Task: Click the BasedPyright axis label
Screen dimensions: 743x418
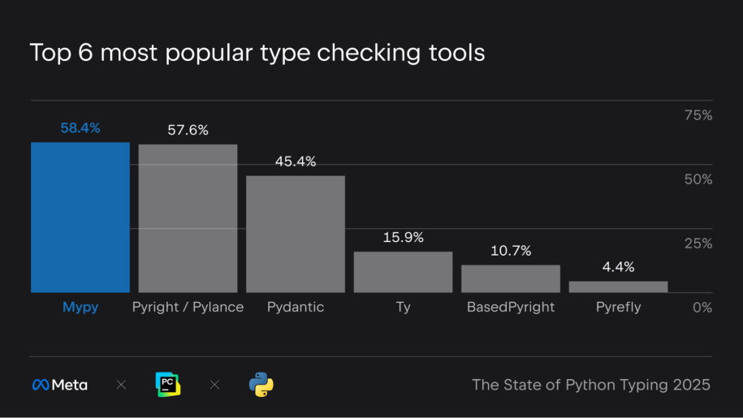Action: 511,308
